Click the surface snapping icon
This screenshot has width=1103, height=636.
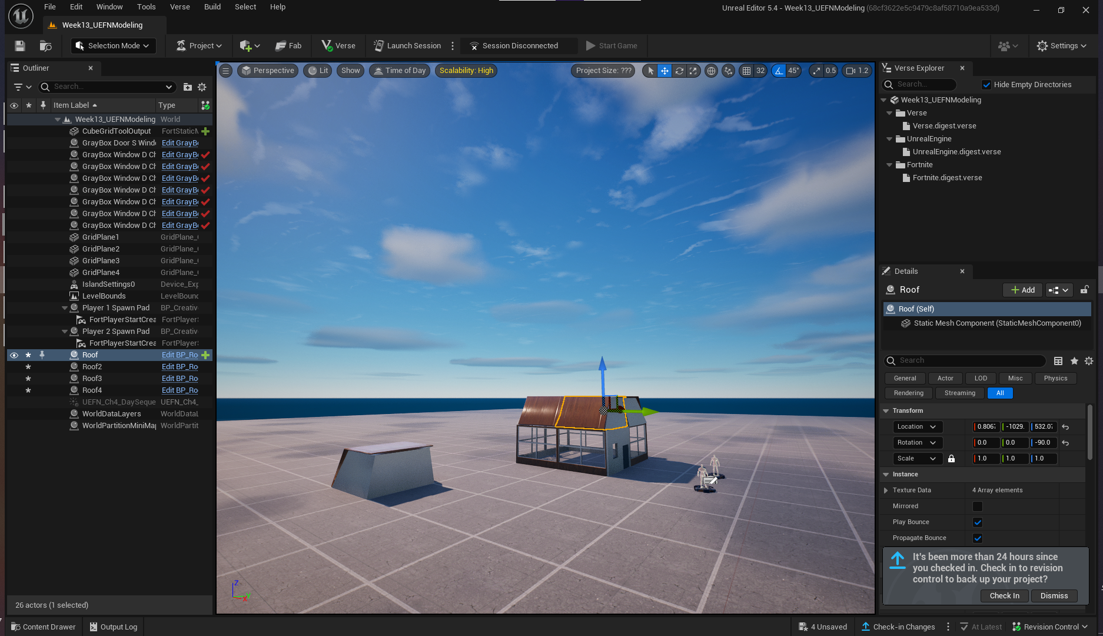click(x=729, y=71)
